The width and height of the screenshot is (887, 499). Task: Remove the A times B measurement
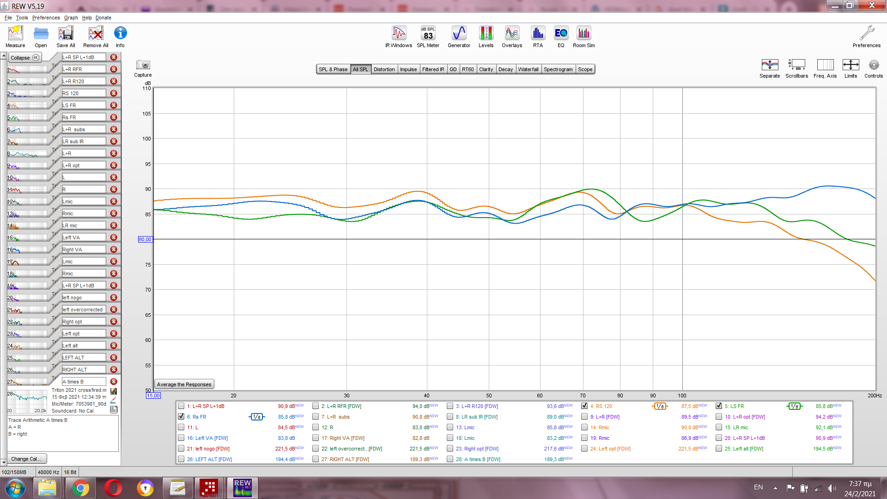pos(114,382)
